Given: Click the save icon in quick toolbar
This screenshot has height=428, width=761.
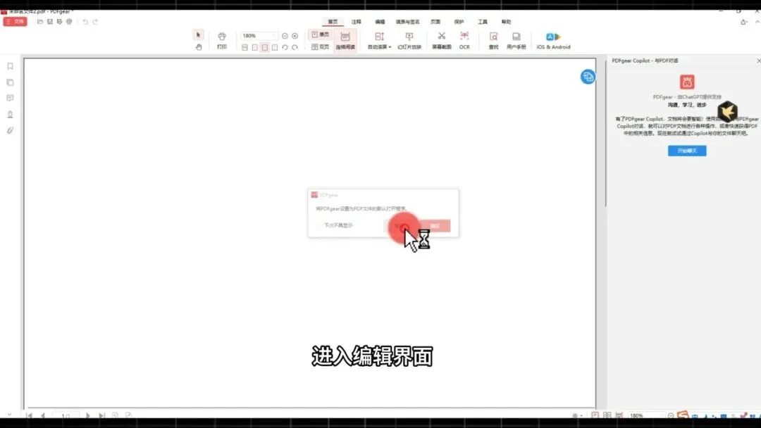Looking at the screenshot, I should click(50, 22).
